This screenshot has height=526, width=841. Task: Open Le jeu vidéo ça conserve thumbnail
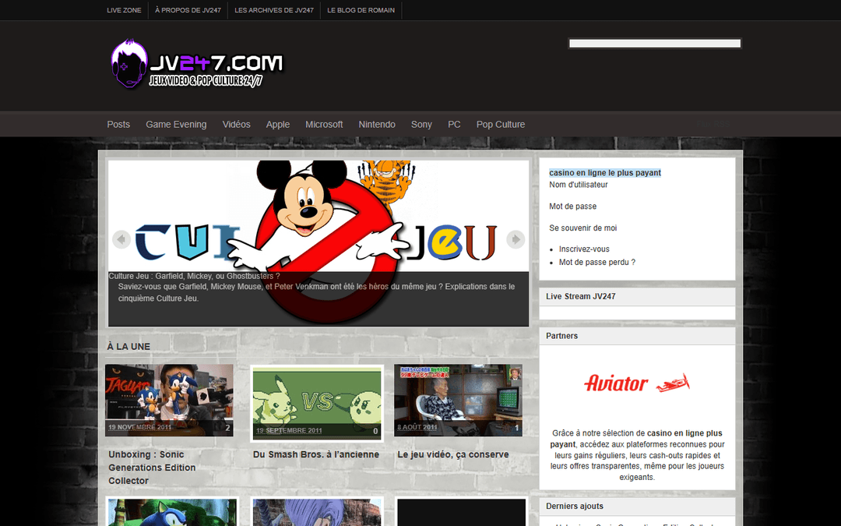pyautogui.click(x=458, y=401)
